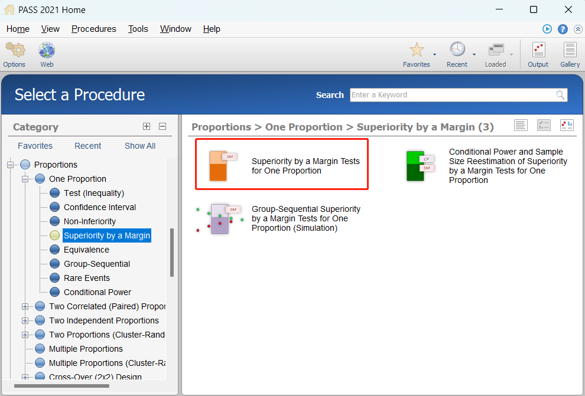Switch to text list view mode

pos(521,125)
